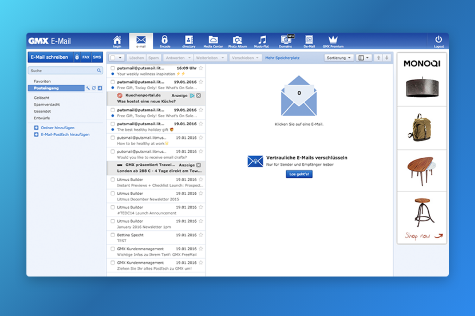Refresh Posteingang with the reload icon
This screenshot has height=316, width=475.
pos(94,88)
